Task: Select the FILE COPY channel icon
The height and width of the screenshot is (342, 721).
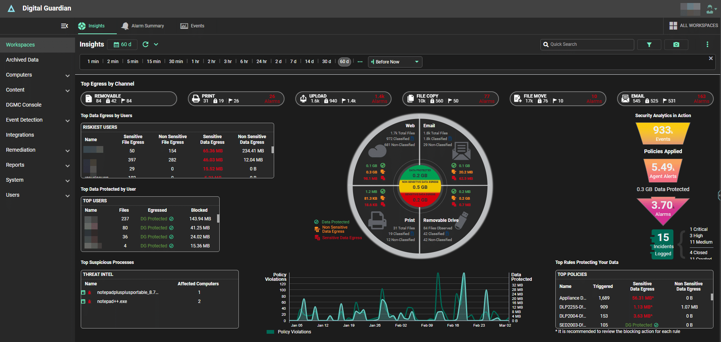Action: 411,98
